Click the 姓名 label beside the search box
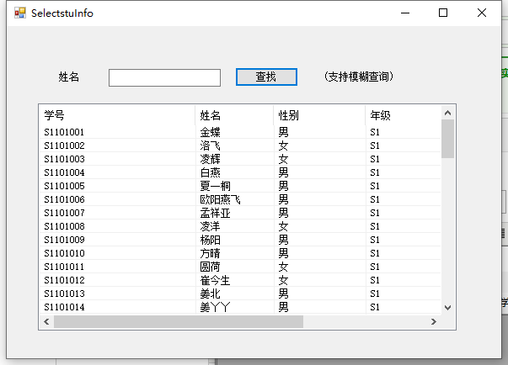The image size is (508, 365). coord(69,77)
